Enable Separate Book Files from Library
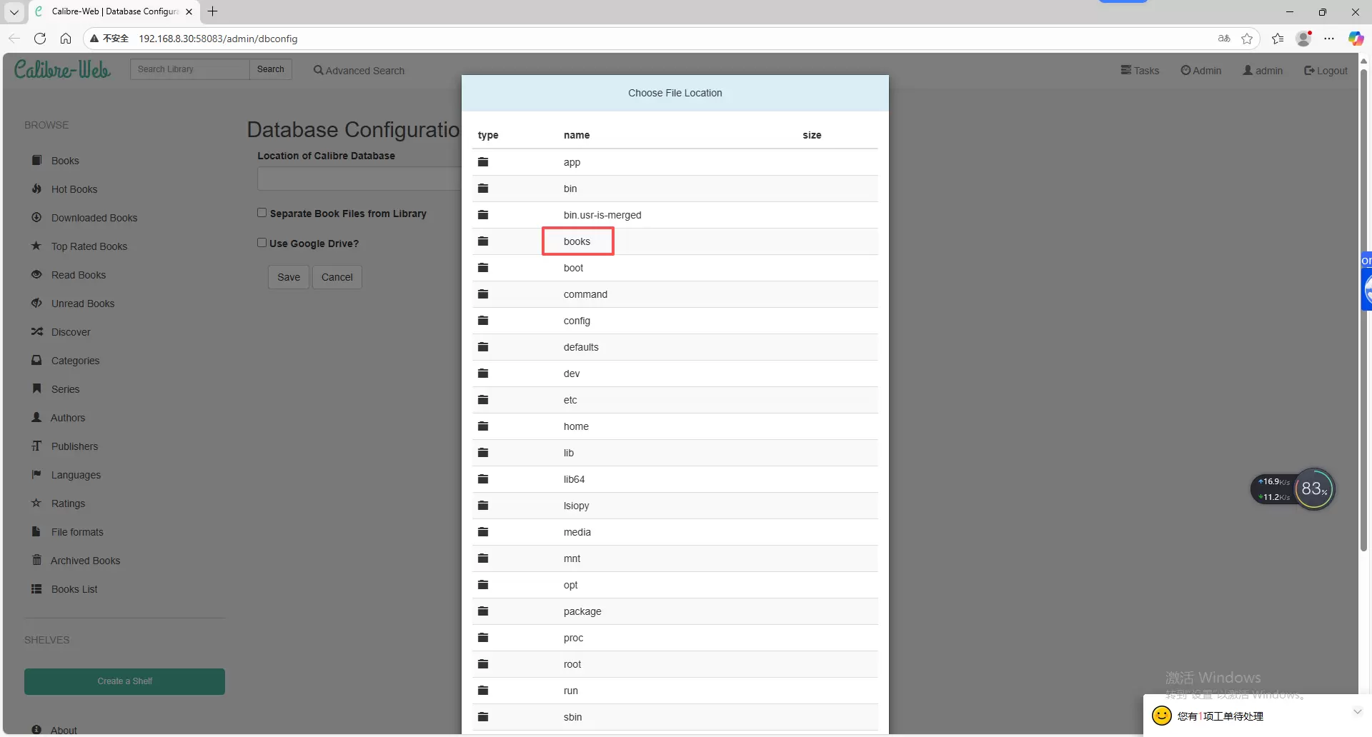The image size is (1372, 737). tap(262, 213)
